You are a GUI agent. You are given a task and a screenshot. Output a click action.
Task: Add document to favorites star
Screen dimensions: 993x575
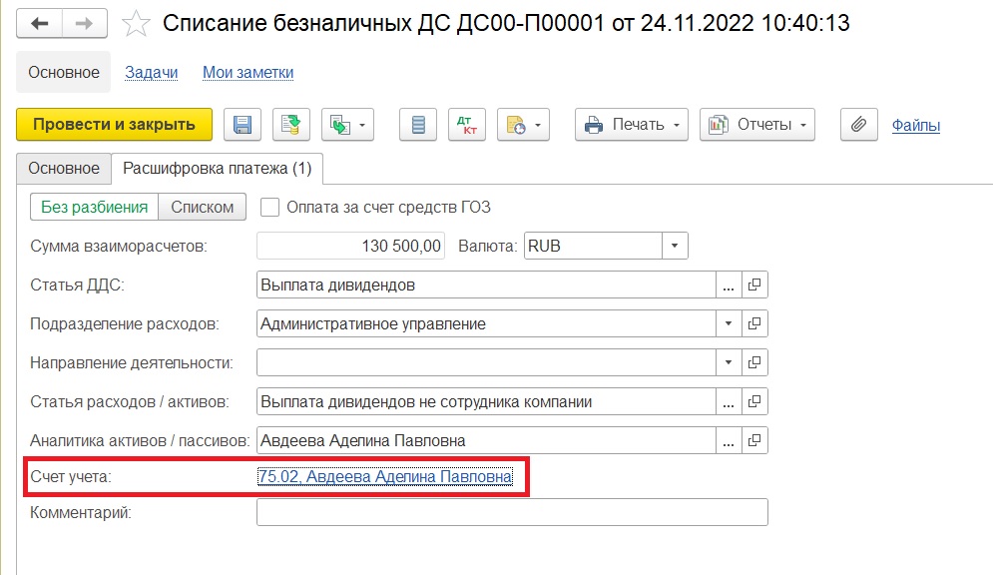pos(136,24)
